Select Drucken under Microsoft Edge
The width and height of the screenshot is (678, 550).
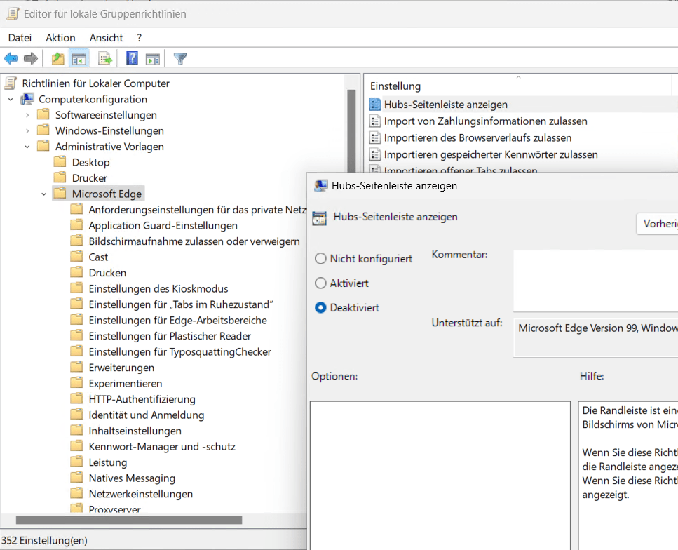(107, 273)
